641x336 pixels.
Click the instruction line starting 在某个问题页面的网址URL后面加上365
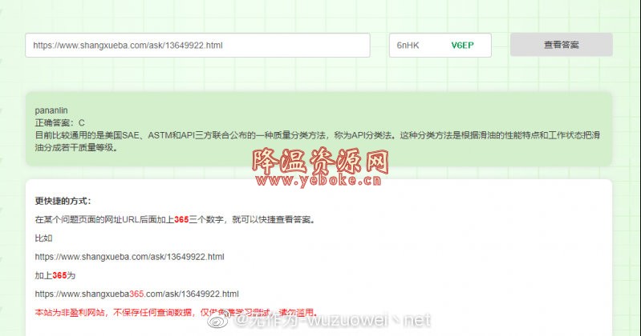point(175,220)
